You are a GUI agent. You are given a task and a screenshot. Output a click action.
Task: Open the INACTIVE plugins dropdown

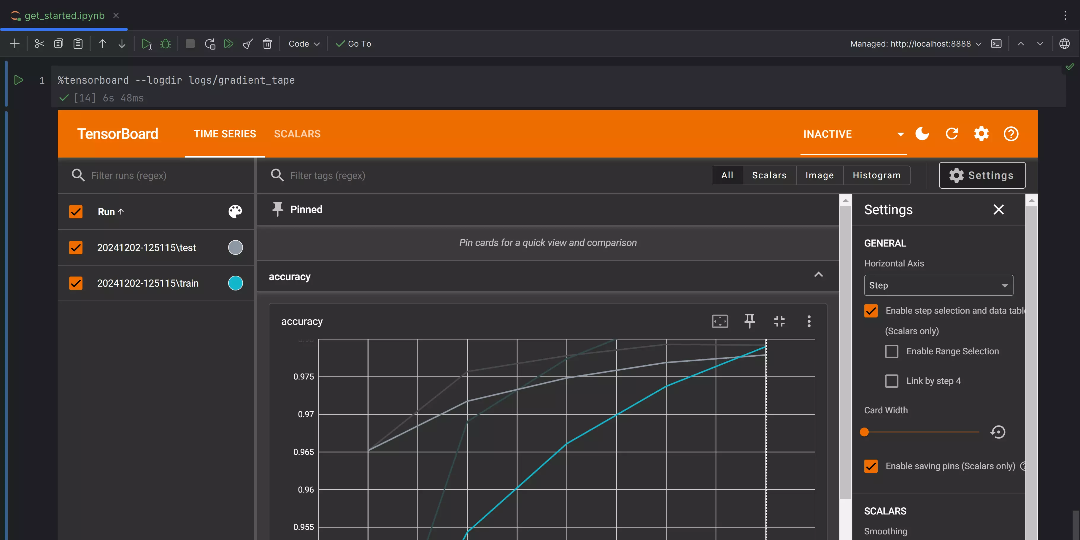[x=854, y=134]
